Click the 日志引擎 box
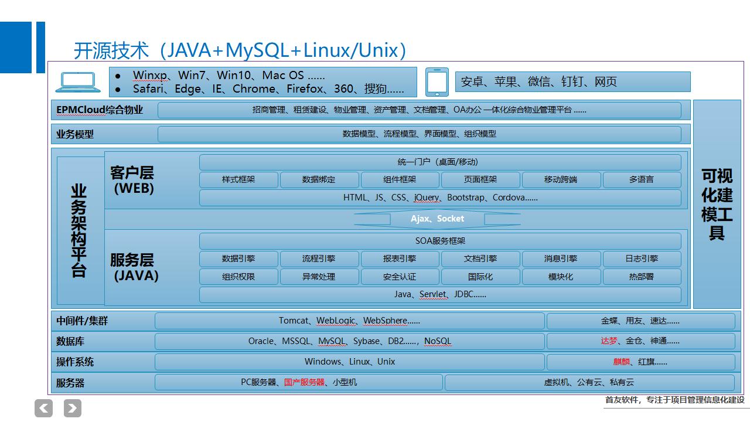Screen dimensions: 750x422 [642, 258]
